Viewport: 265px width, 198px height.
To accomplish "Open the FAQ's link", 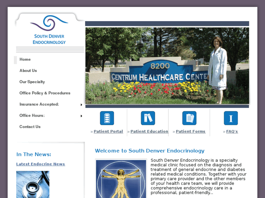I will point(232,131).
